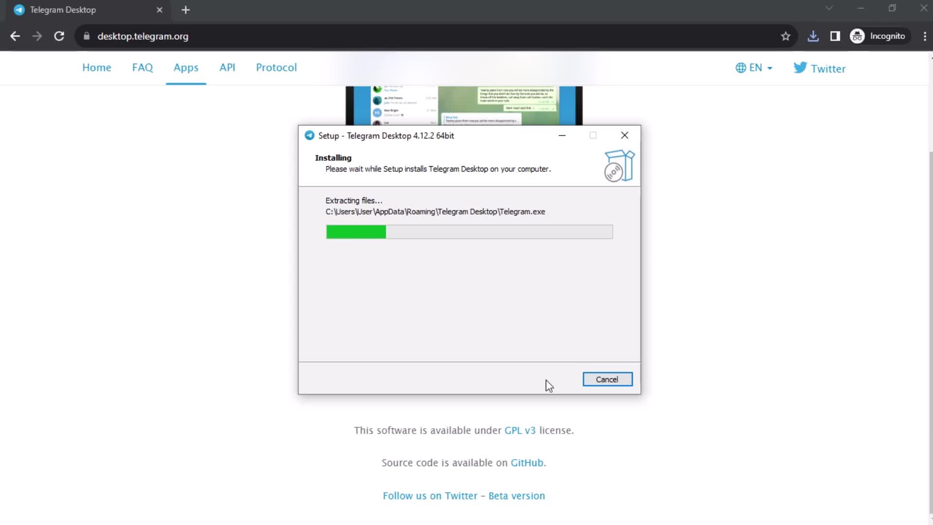Click the GitHub source code link
This screenshot has height=525, width=933.
(x=527, y=462)
